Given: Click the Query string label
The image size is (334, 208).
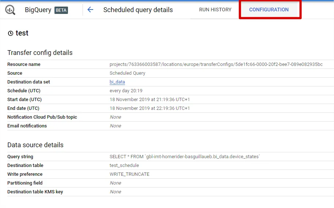Looking at the screenshot, I should (x=20, y=156).
